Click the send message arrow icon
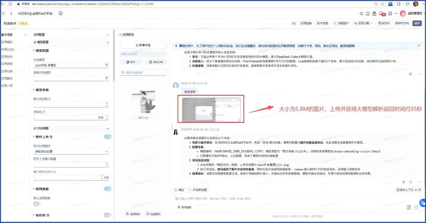Image resolution: width=426 pixels, height=223 pixels. 416,207
